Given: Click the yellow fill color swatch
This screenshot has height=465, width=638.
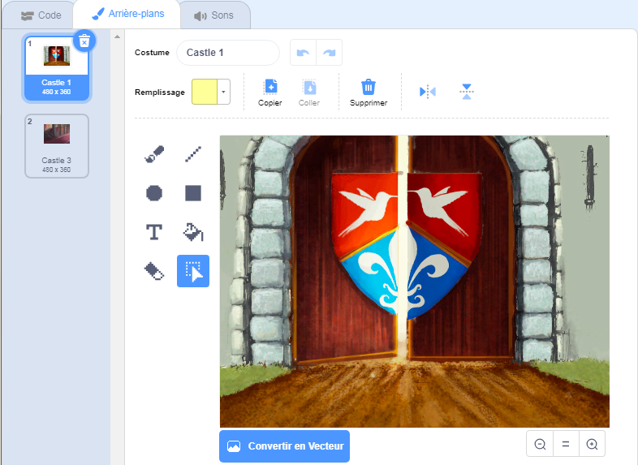Looking at the screenshot, I should (x=204, y=93).
